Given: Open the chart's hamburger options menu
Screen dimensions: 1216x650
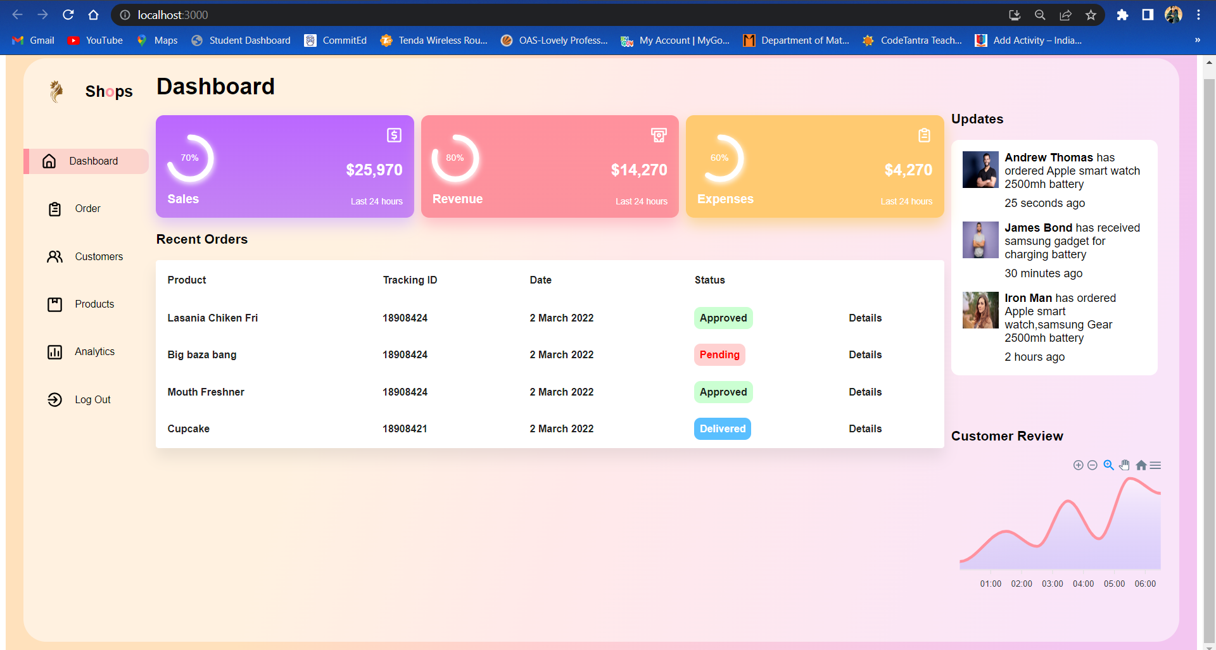Looking at the screenshot, I should [x=1156, y=465].
